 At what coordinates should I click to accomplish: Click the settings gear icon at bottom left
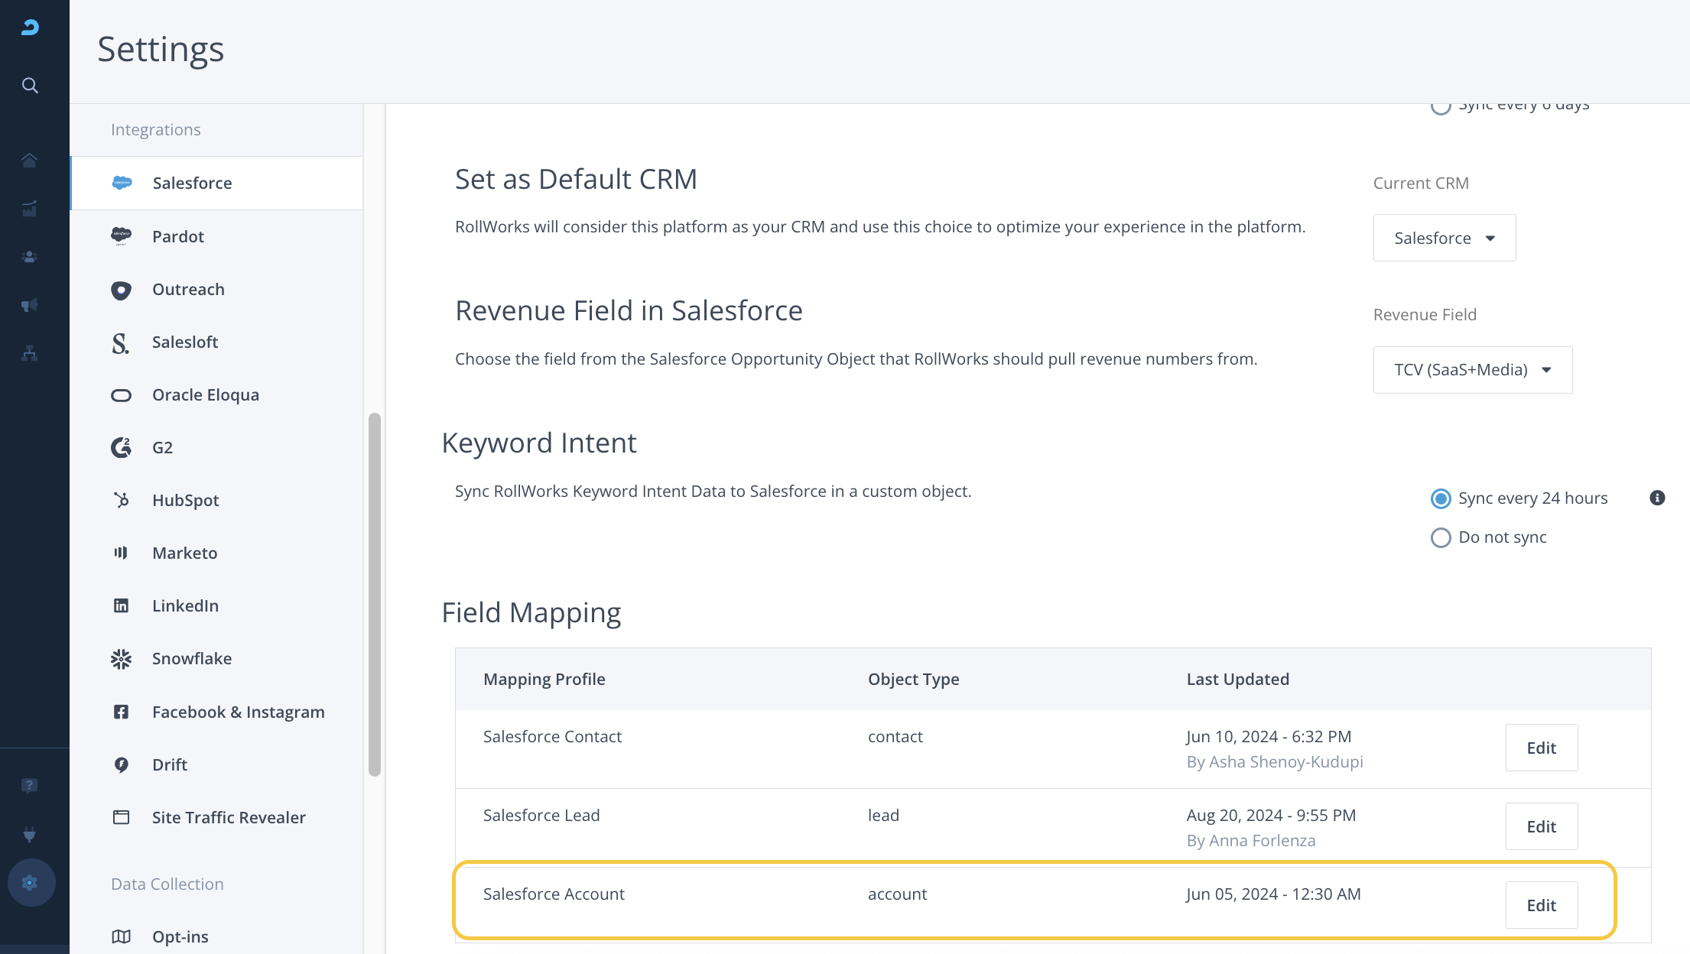click(31, 883)
